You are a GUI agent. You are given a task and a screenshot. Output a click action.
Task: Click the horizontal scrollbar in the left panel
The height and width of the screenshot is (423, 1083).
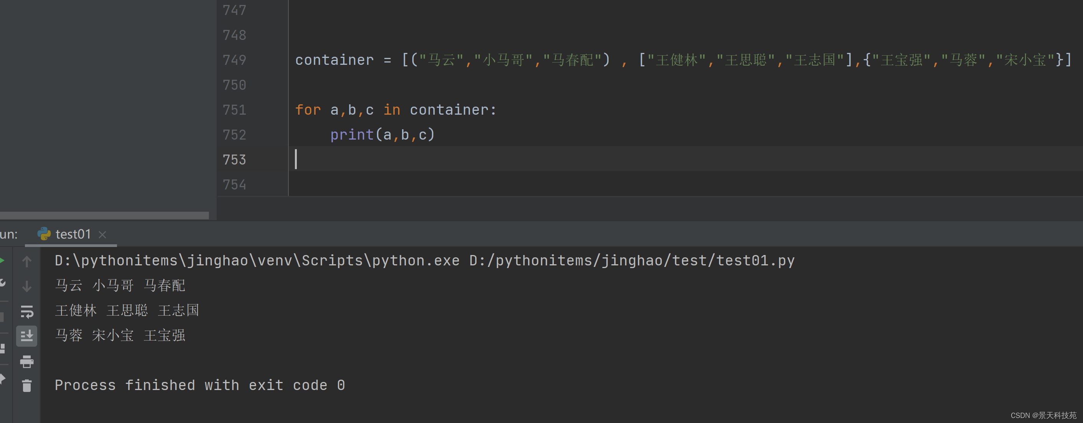104,215
